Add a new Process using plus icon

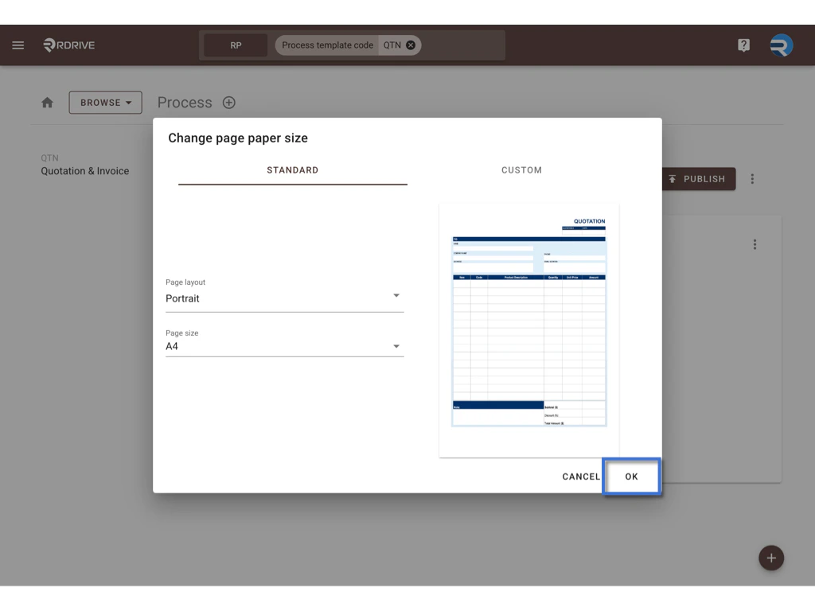[228, 102]
